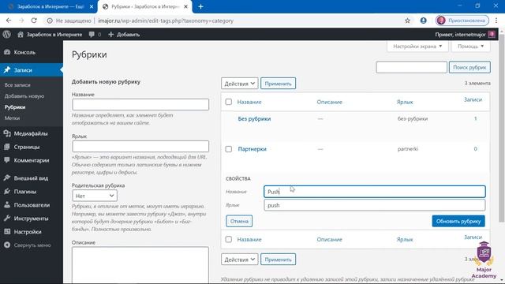505x284 pixels.
Task: Open the browser three-dot menu
Action: (x=496, y=21)
